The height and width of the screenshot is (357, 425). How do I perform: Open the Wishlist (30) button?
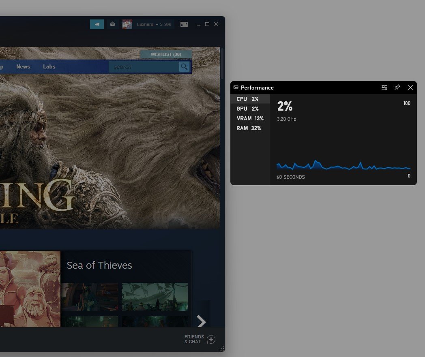tap(166, 54)
